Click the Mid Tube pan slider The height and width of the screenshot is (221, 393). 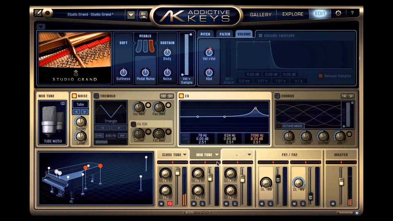click(205, 162)
